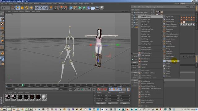Click the blue deformer icon
The width and height of the screenshot is (198, 111).
[x=88, y=8]
